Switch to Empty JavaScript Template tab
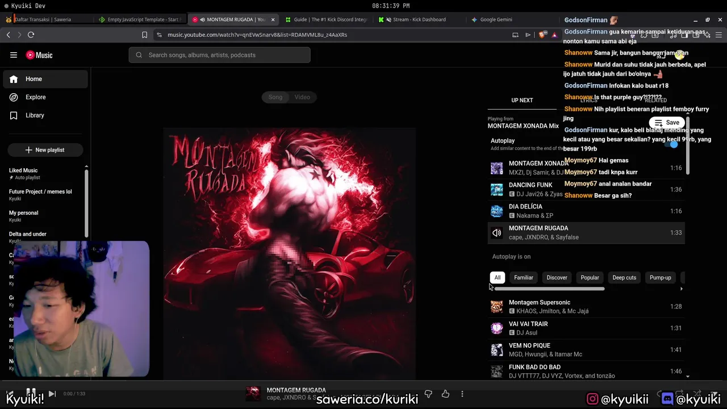The image size is (727, 409). pyautogui.click(x=140, y=19)
